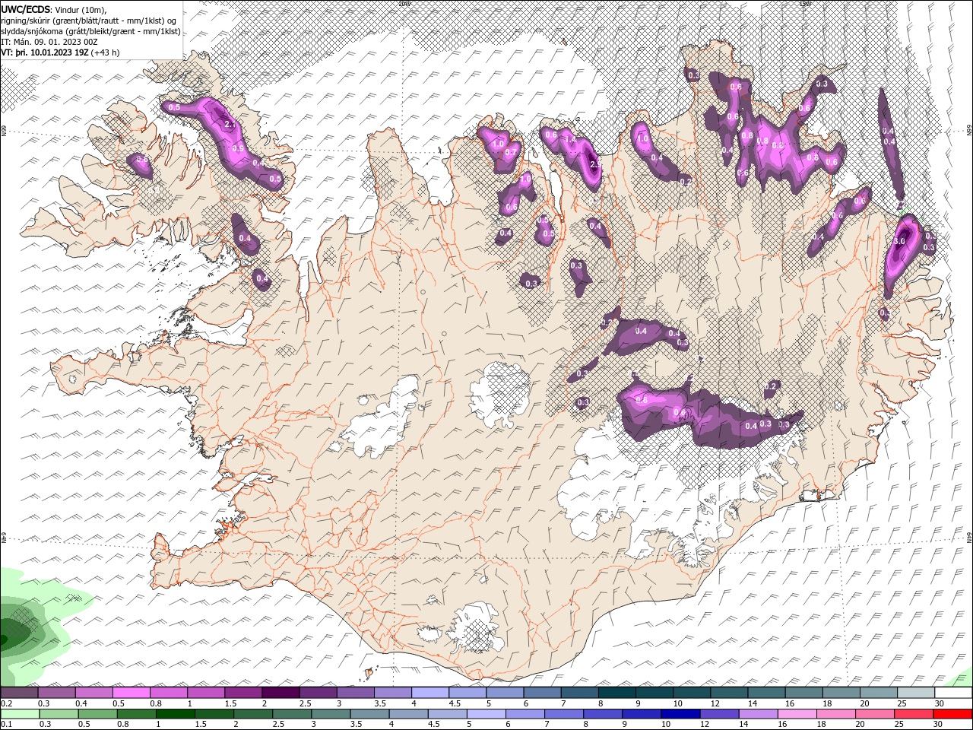Select the white snow swatch after 30

[953, 693]
